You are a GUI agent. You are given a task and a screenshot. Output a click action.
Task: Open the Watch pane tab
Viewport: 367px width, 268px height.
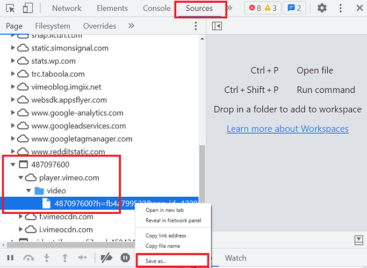235,258
